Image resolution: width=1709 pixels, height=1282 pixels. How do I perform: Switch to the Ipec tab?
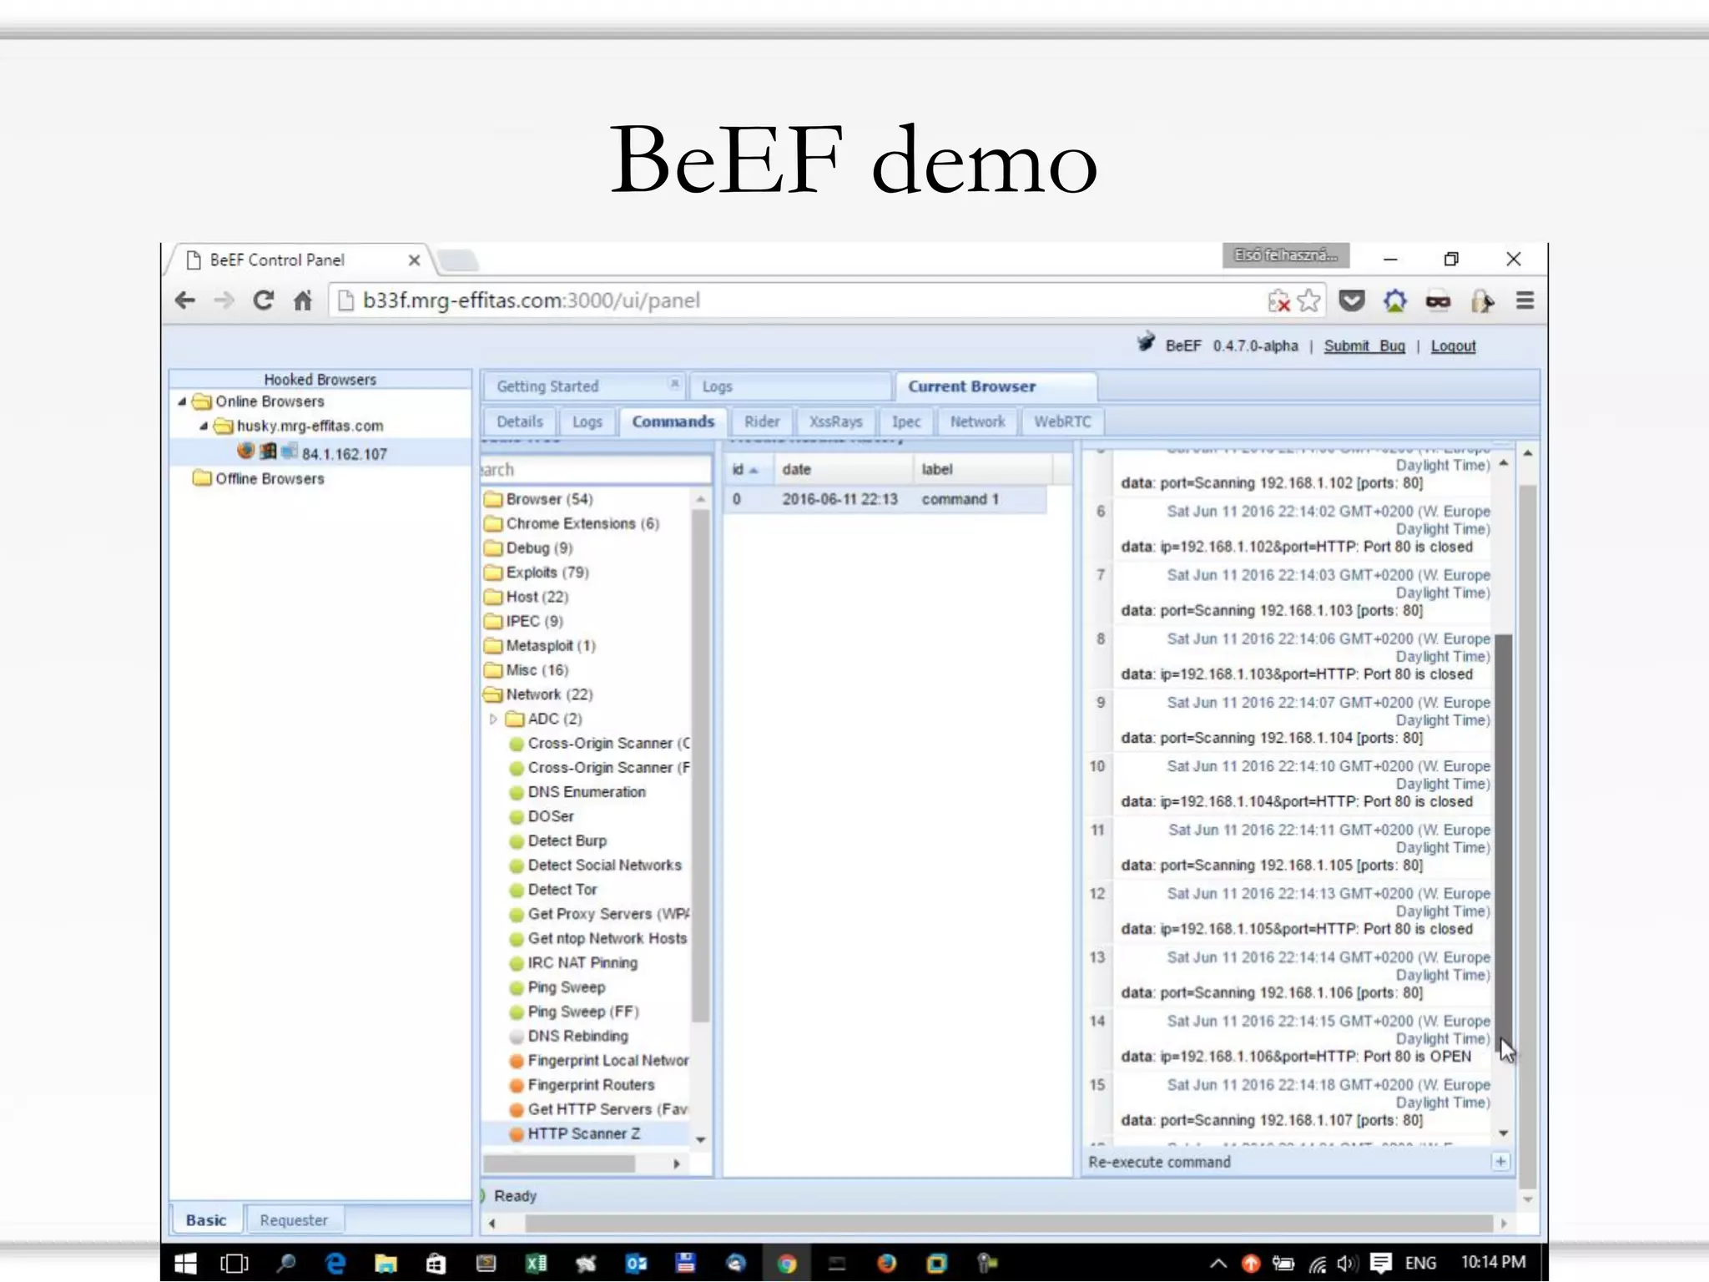click(905, 422)
